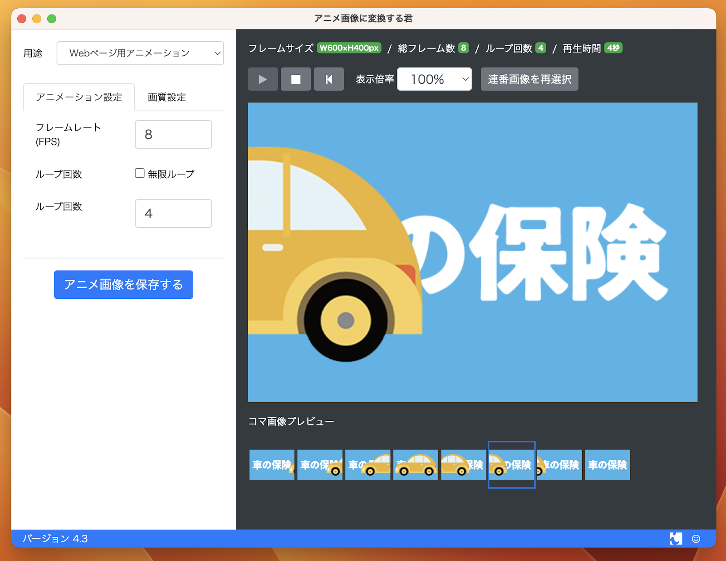Focus the フレームレート (FPS) input field
Image resolution: width=726 pixels, height=561 pixels.
point(173,134)
